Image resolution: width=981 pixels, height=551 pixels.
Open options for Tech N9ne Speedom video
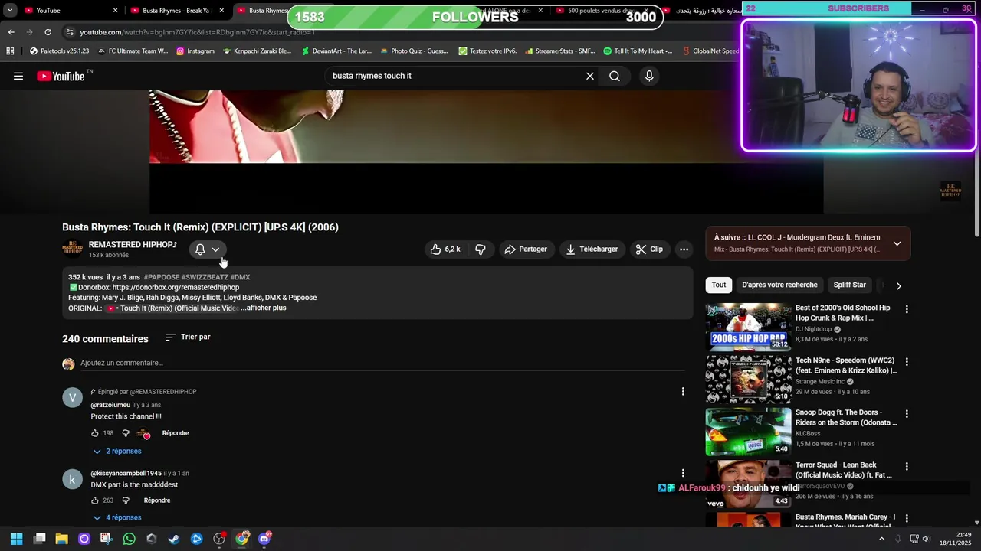[907, 362]
